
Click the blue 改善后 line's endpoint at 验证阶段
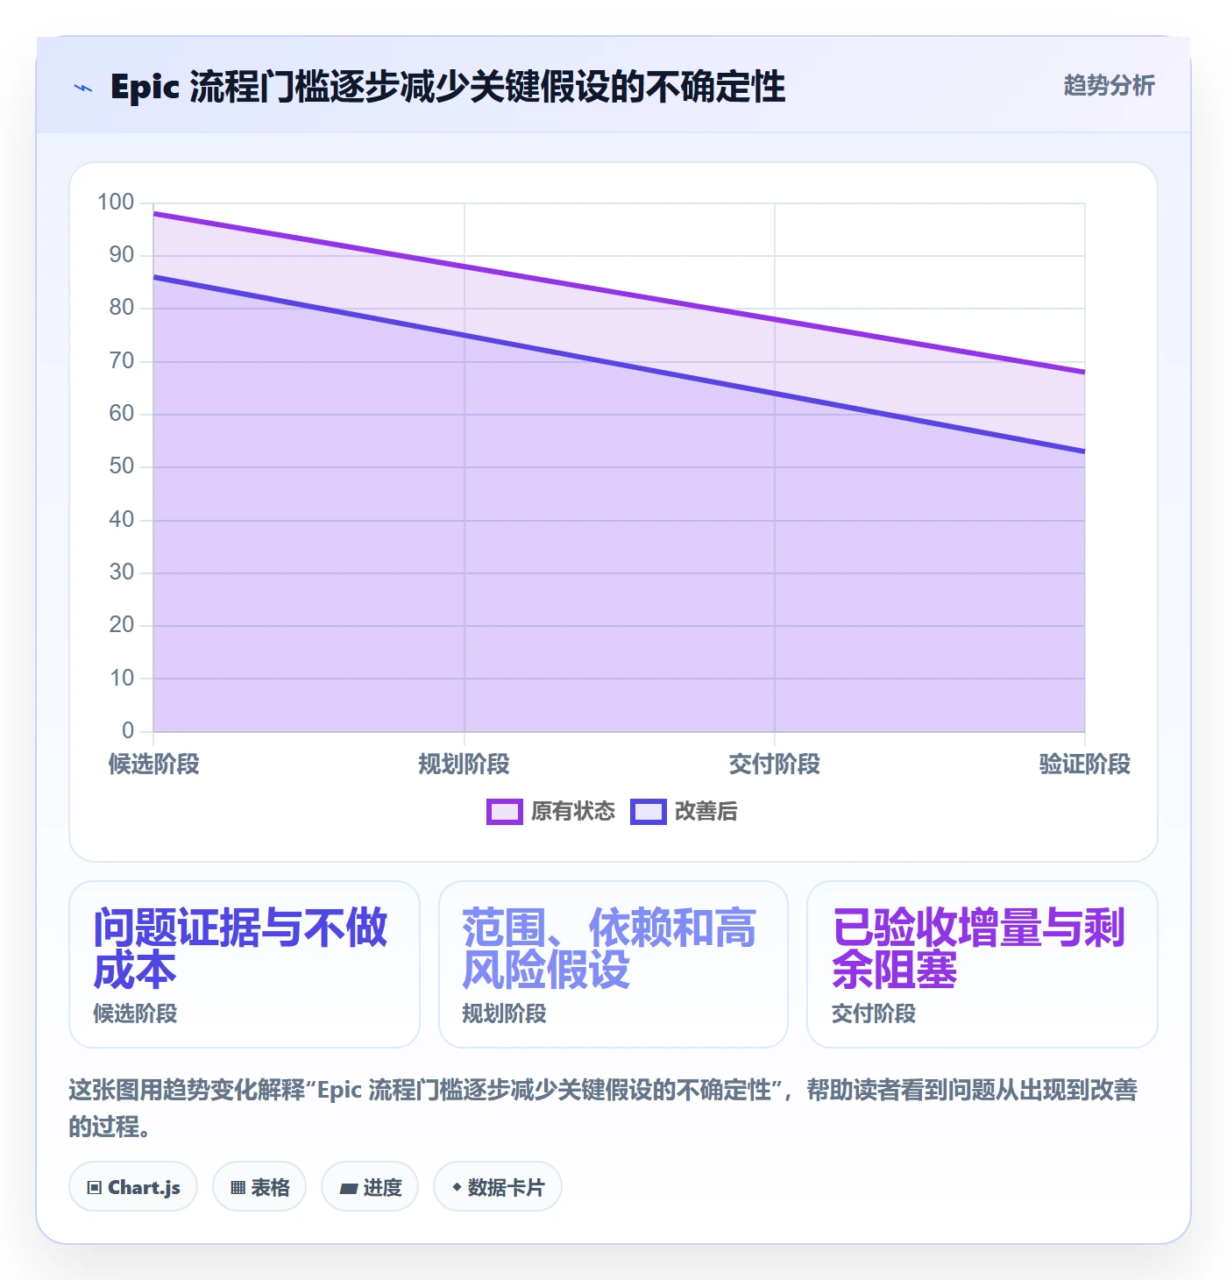(x=1084, y=452)
